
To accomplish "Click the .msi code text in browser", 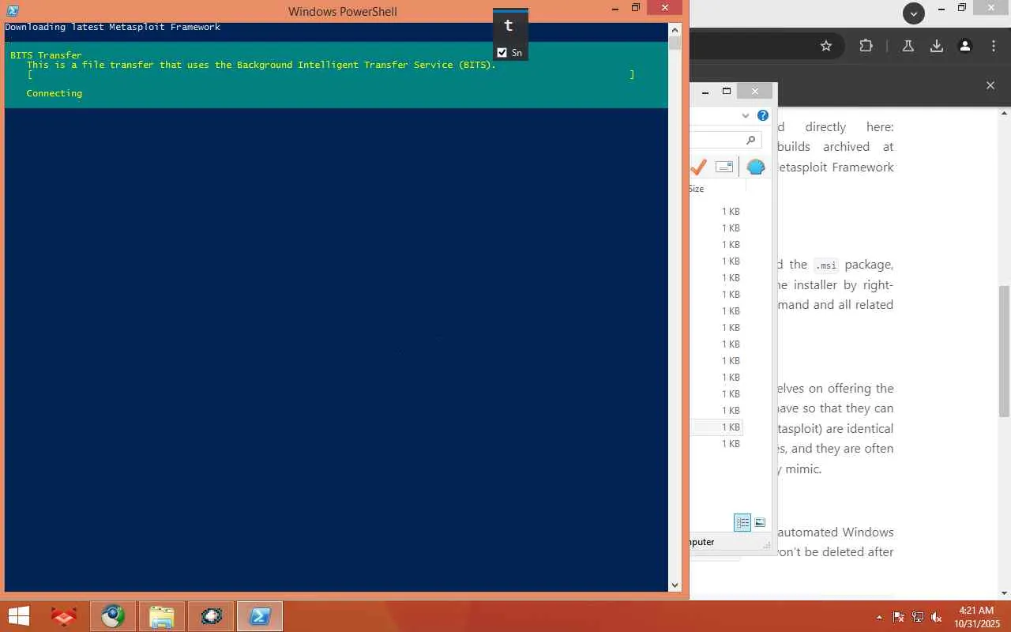I will (x=826, y=265).
